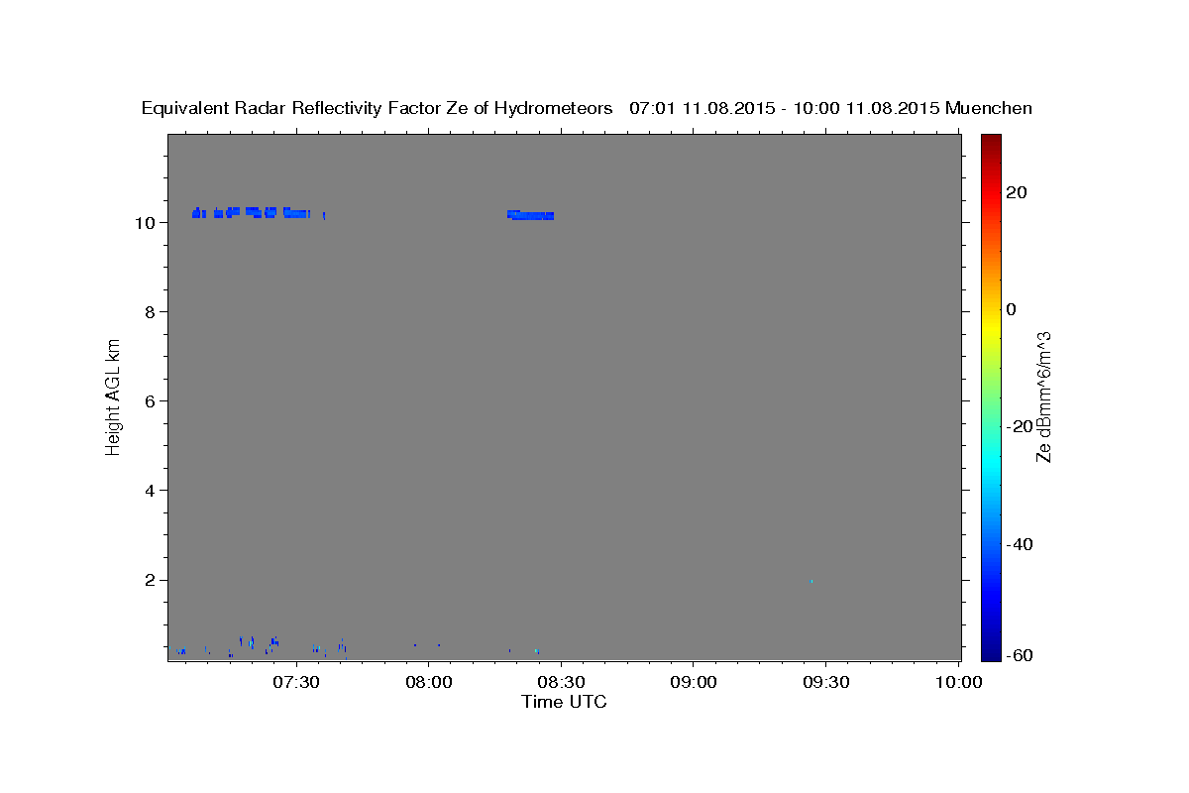
Task: Click the height tick label 6
Action: tap(149, 401)
